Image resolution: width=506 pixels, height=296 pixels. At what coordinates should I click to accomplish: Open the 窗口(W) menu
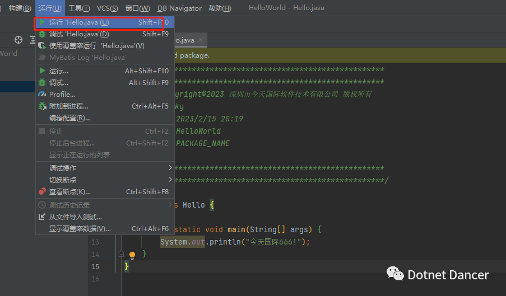(137, 8)
